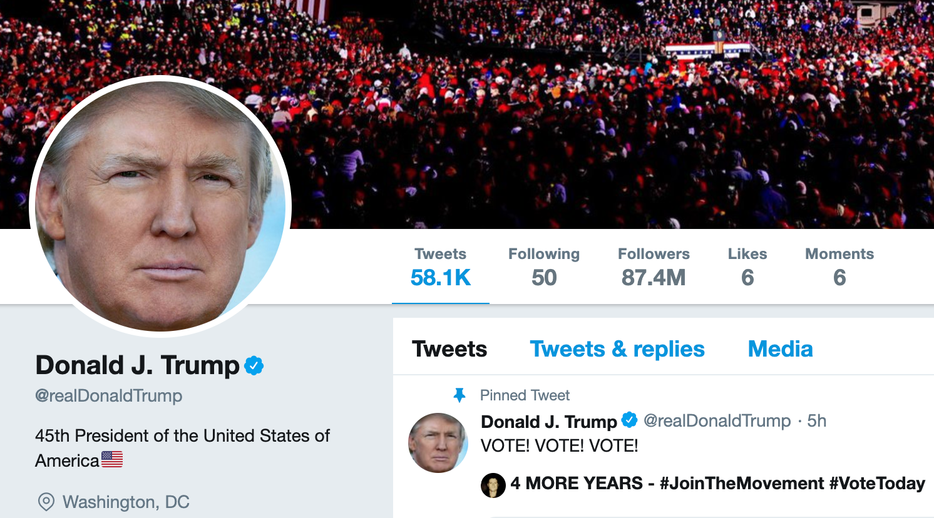Viewport: 934px width, 518px height.
Task: Select the Tweets tab in the timeline
Action: click(x=449, y=349)
